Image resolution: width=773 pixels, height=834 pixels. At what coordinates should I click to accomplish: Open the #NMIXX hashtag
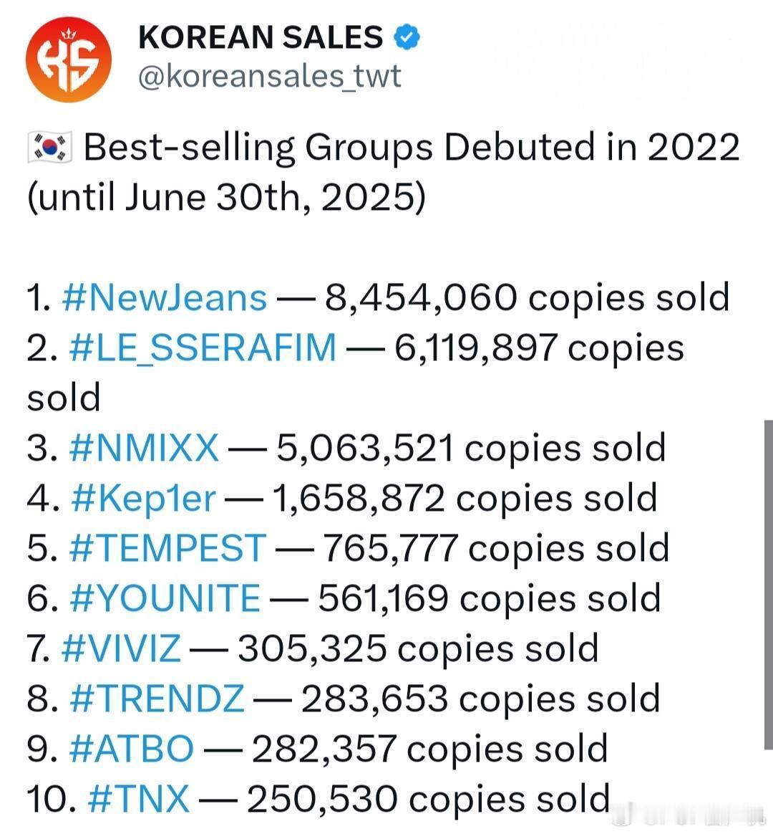[144, 447]
